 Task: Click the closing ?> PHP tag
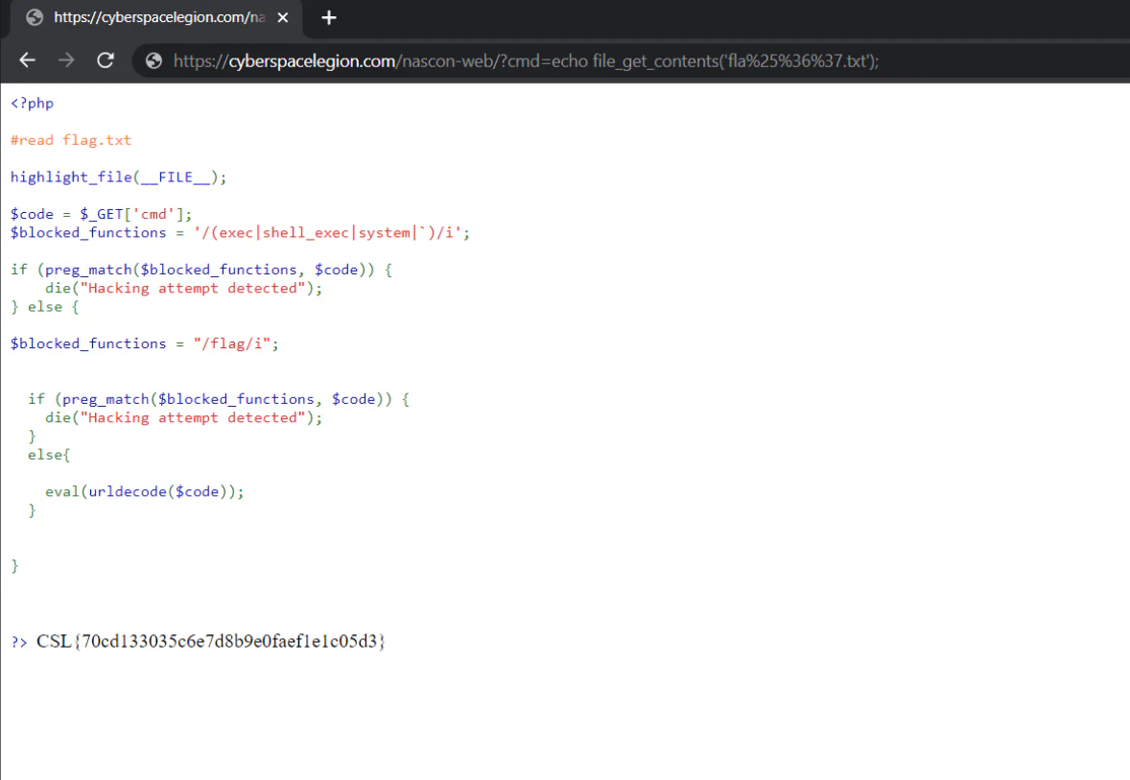pos(19,642)
